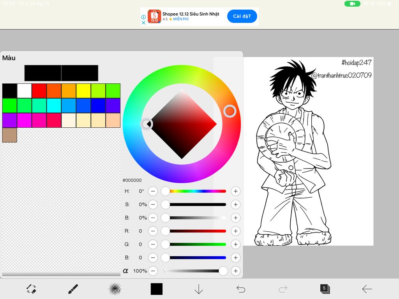Click the alpha opacity slider knob
Image resolution: width=399 pixels, height=299 pixels.
223,271
